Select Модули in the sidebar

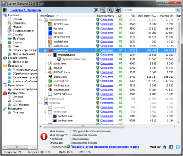pos(17,27)
